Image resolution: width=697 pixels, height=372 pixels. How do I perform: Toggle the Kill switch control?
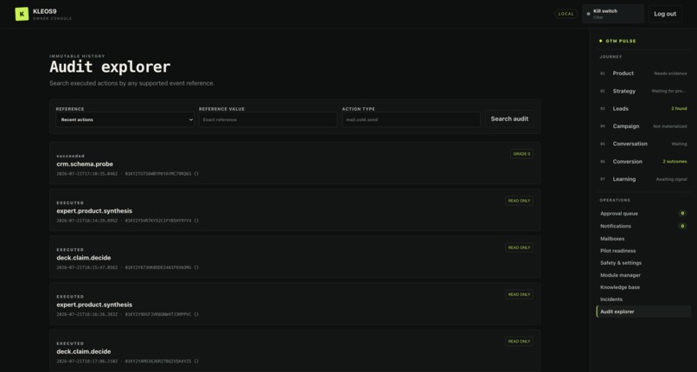coord(612,14)
